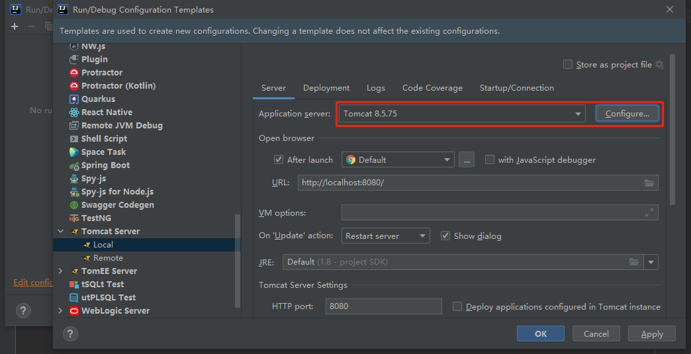Click the Protractor (Kotlin) icon
Image resolution: width=691 pixels, height=354 pixels.
coord(74,86)
